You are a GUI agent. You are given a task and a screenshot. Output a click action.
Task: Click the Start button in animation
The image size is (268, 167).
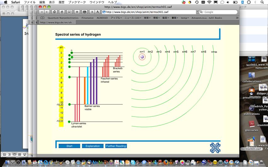(x=69, y=146)
